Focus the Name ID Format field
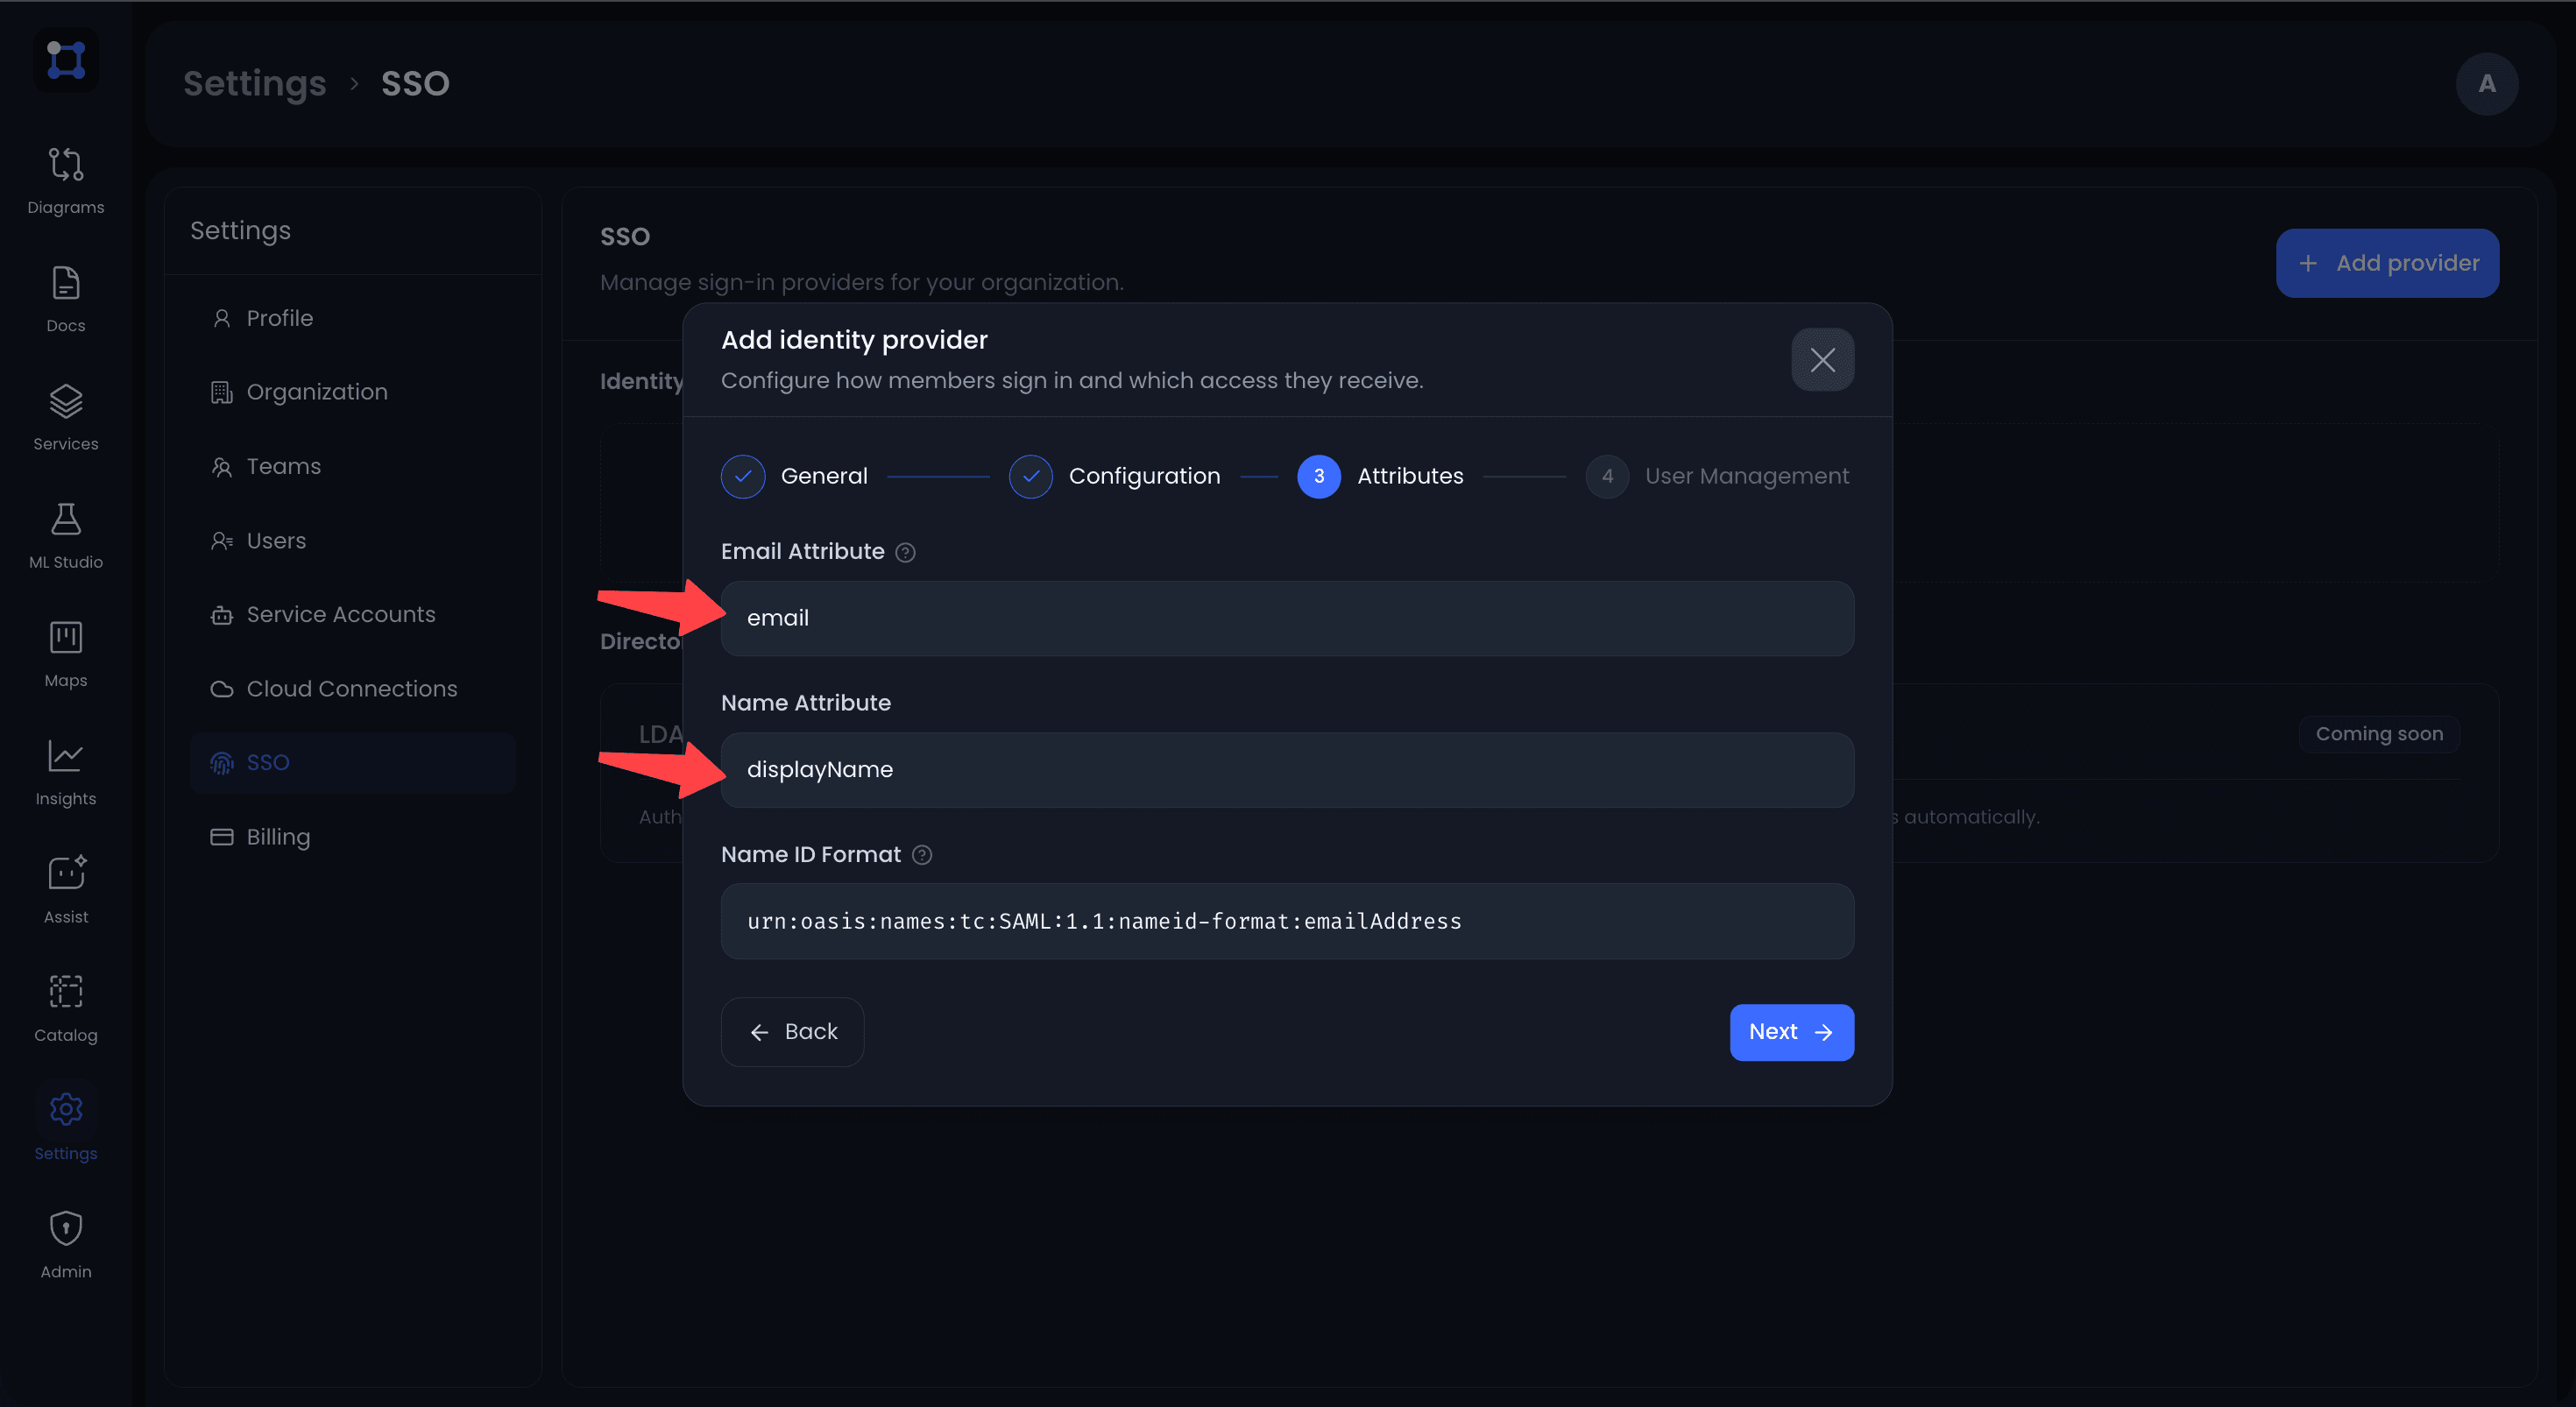 tap(1287, 921)
